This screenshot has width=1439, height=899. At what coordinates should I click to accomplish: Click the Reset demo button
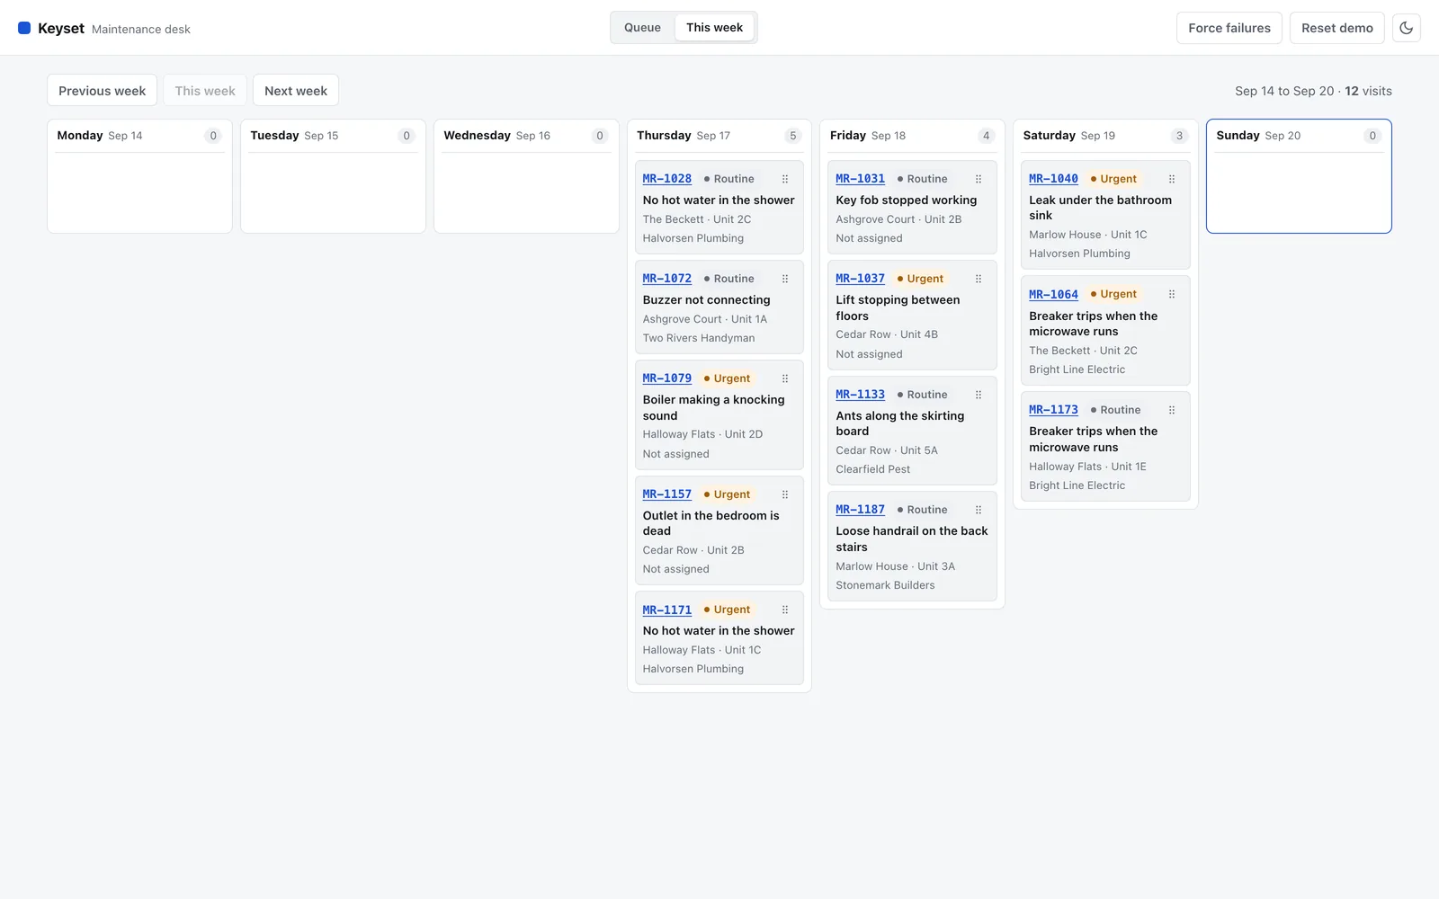[1337, 28]
